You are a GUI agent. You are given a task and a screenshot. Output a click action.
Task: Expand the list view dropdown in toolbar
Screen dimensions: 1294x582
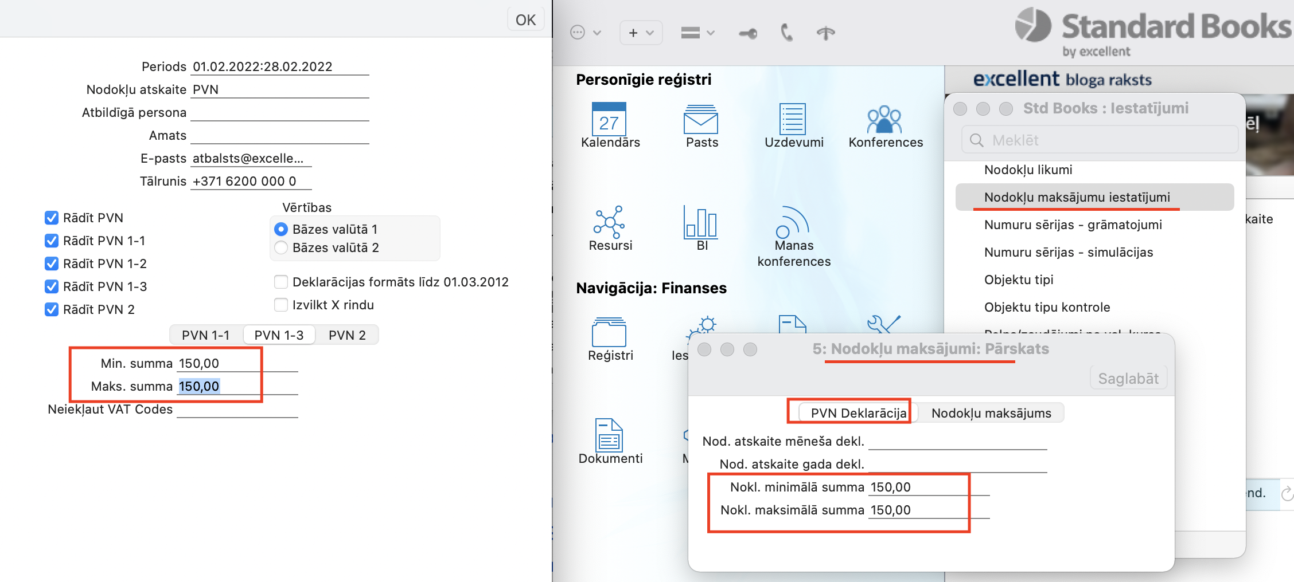[697, 33]
